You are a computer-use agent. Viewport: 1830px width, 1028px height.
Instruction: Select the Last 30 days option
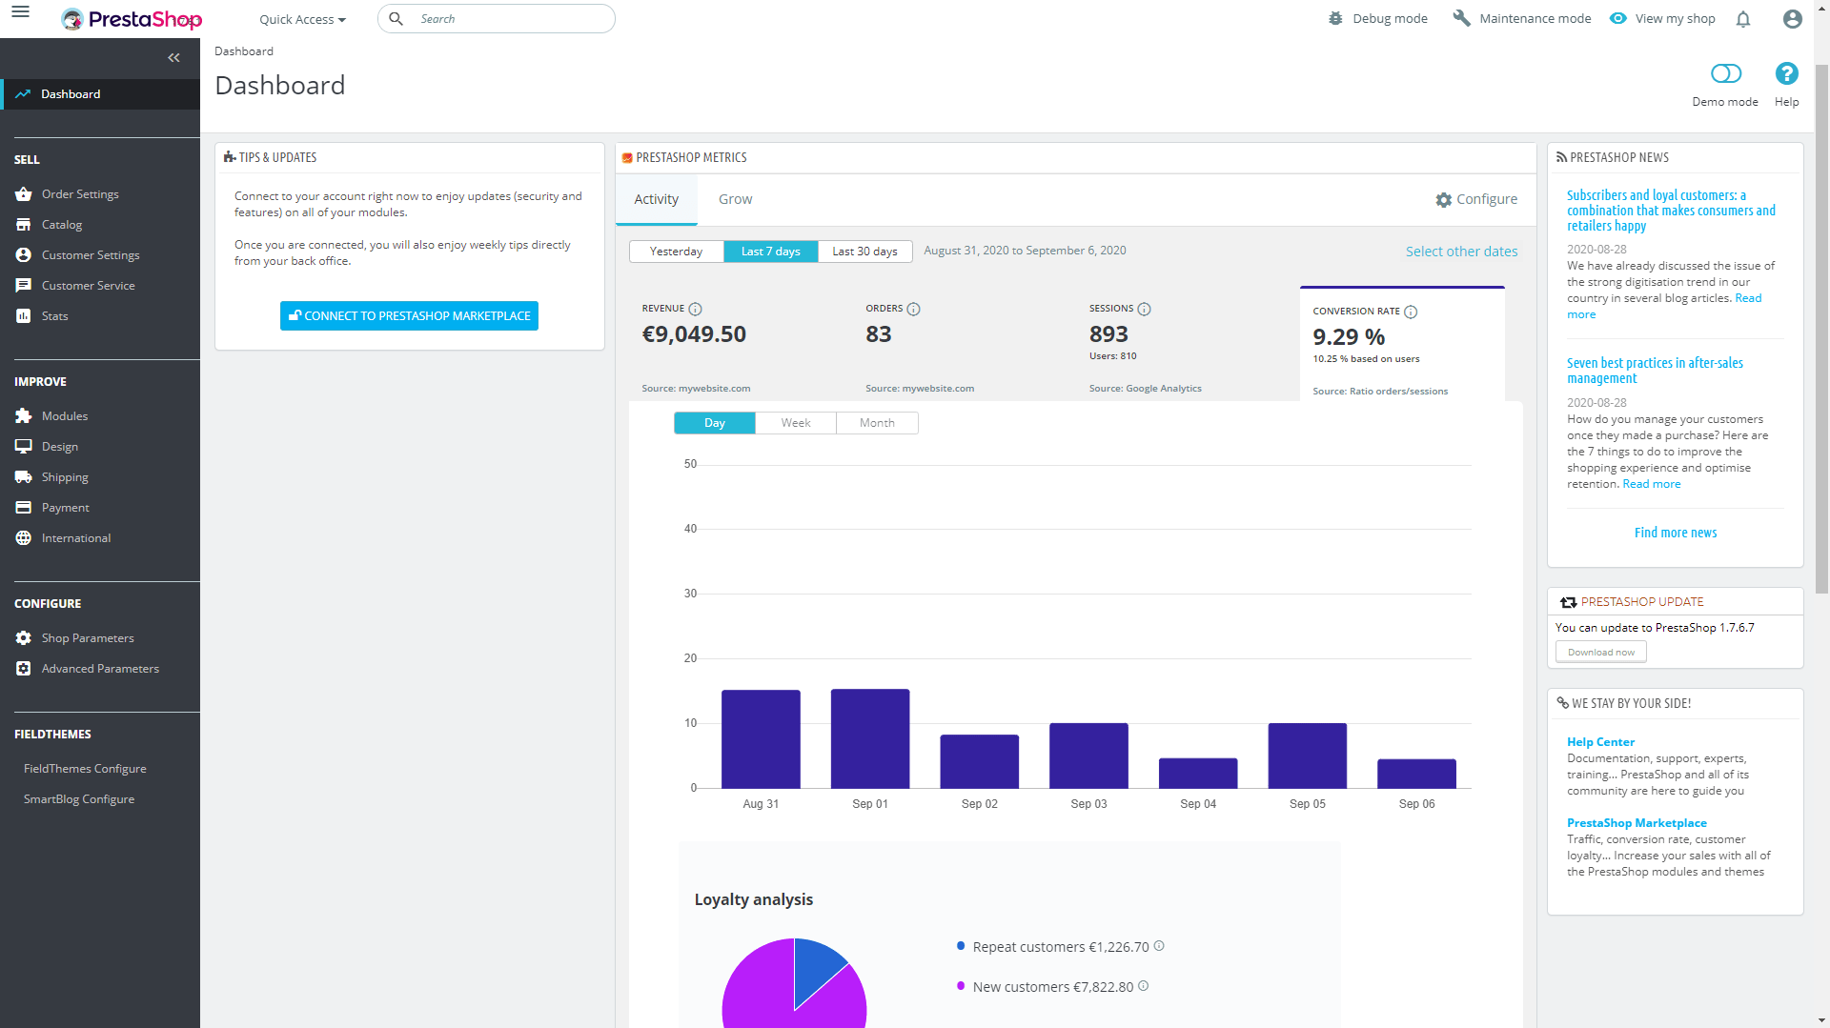(x=864, y=251)
